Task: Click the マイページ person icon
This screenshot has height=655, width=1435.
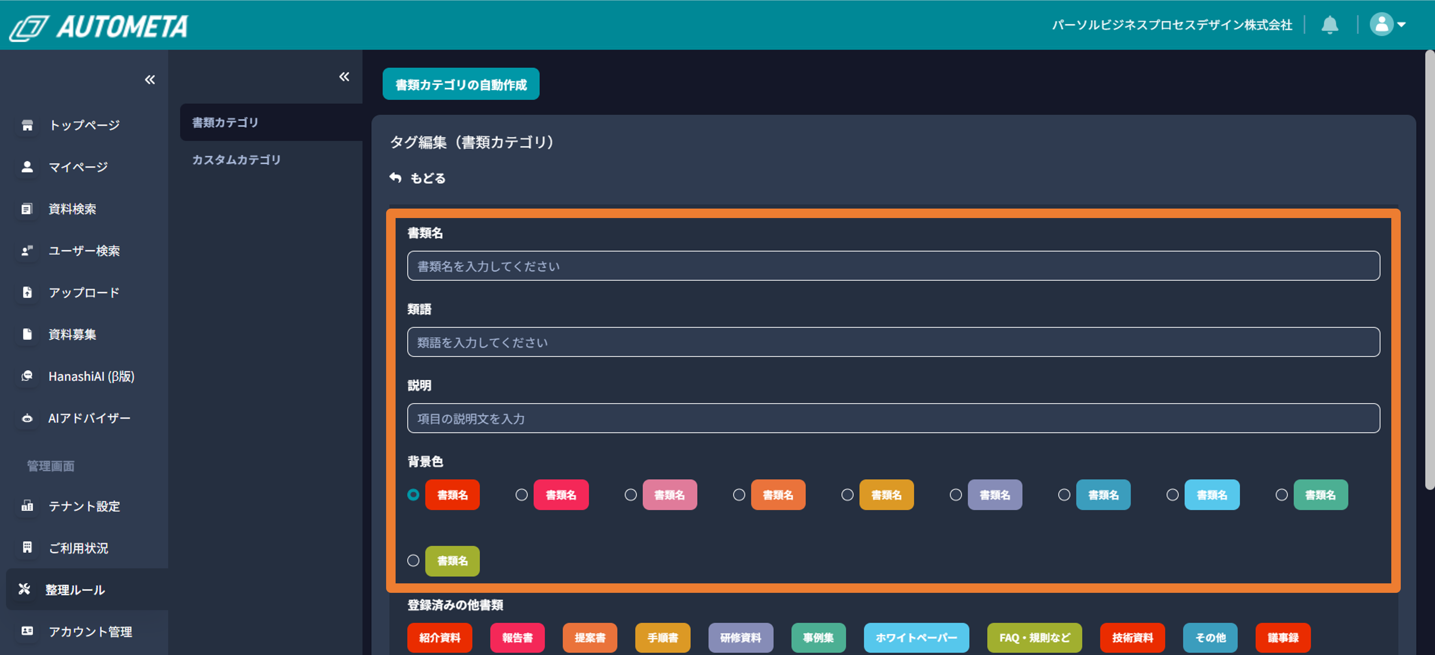Action: tap(27, 167)
